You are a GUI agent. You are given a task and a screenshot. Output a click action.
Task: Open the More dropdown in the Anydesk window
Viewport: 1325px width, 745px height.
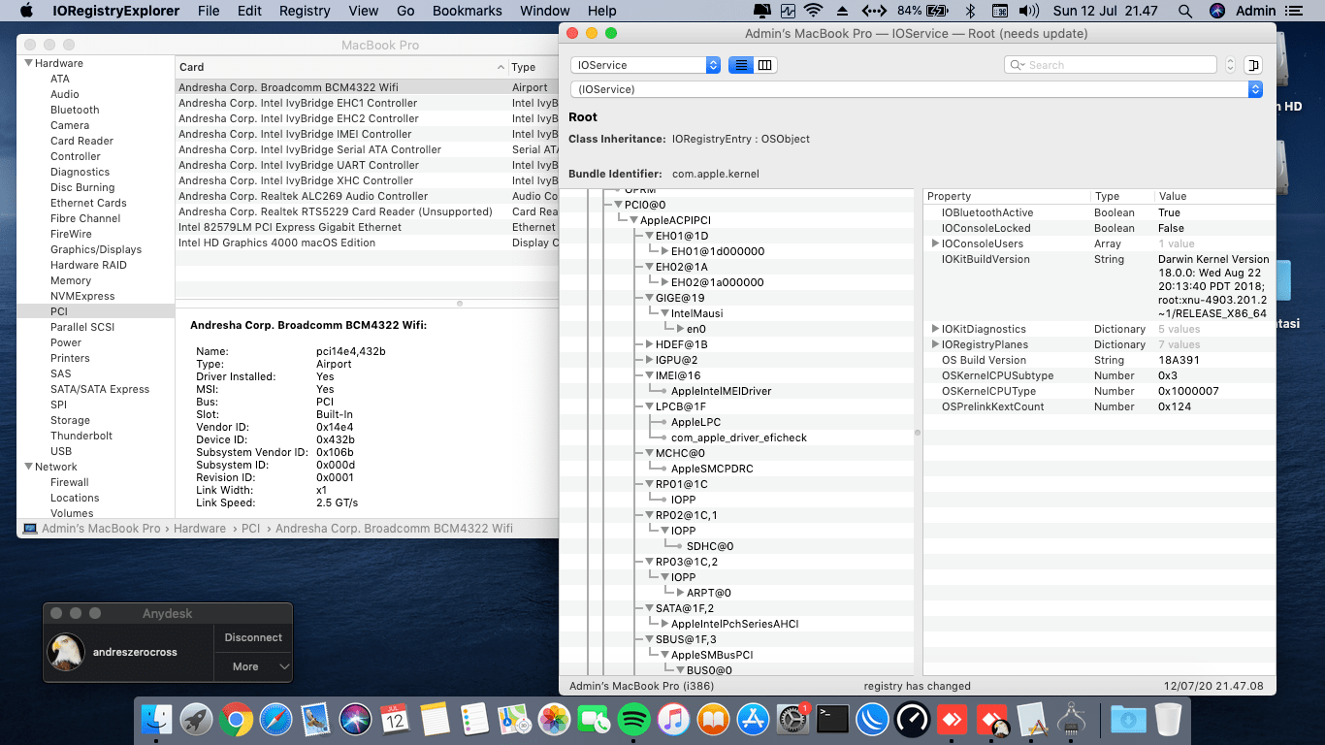click(x=253, y=666)
